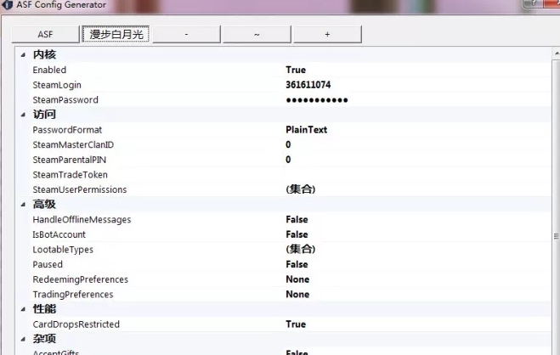Screen dimensions: 560x355
Task: Select the HandleOfflineMessages label
Action: [82, 220]
